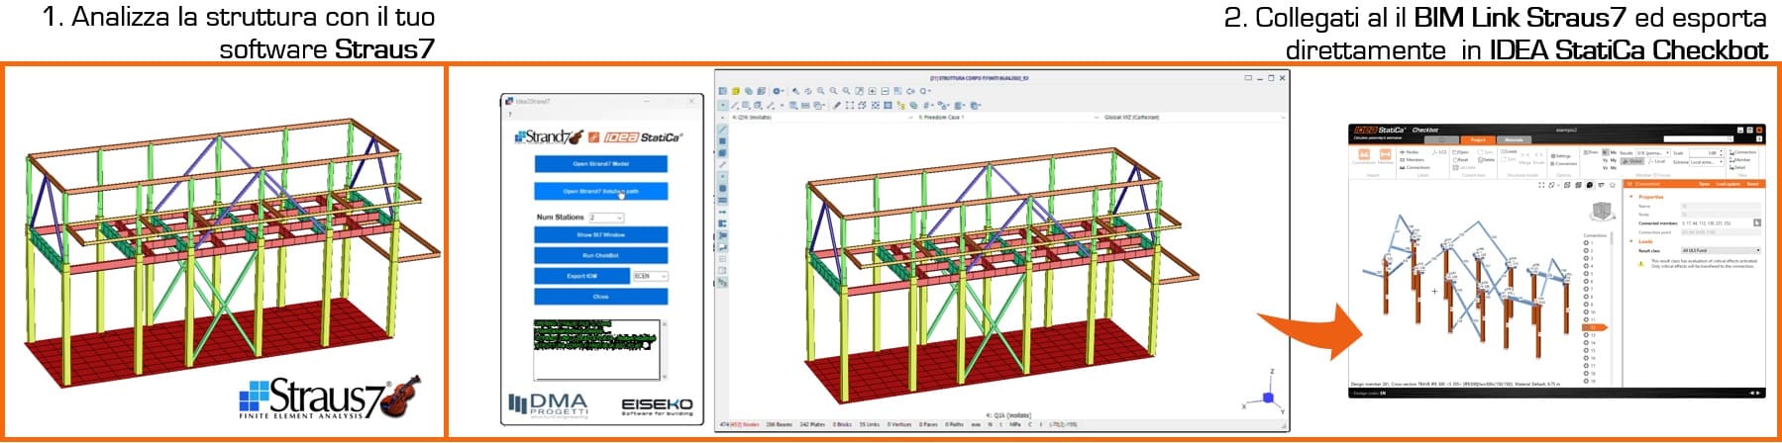Click the Run CheckBot button

(601, 256)
